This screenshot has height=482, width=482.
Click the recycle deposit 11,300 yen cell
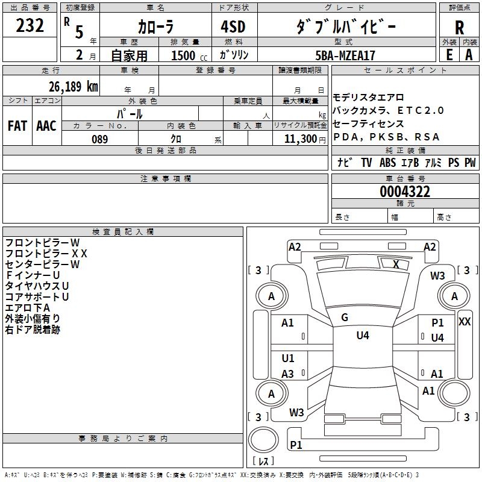coord(300,139)
